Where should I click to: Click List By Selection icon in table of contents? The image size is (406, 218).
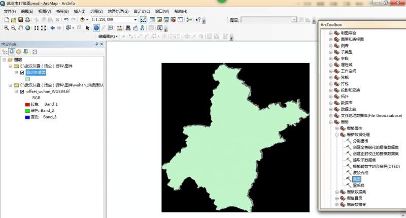tap(26, 52)
